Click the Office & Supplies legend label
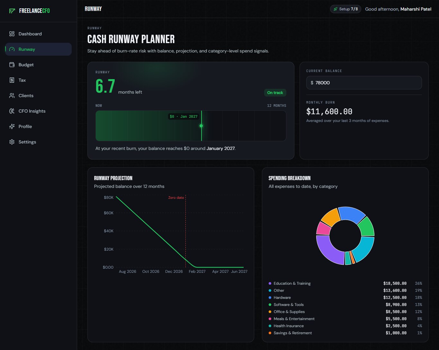The image size is (439, 350). 289,312
